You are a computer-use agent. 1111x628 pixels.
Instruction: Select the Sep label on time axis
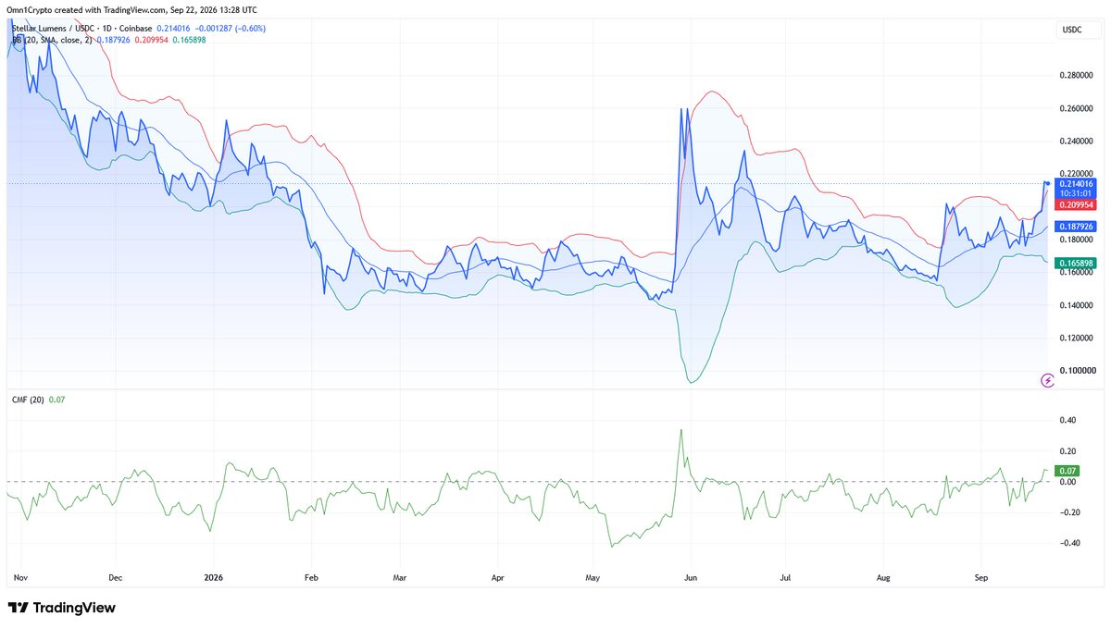[982, 577]
